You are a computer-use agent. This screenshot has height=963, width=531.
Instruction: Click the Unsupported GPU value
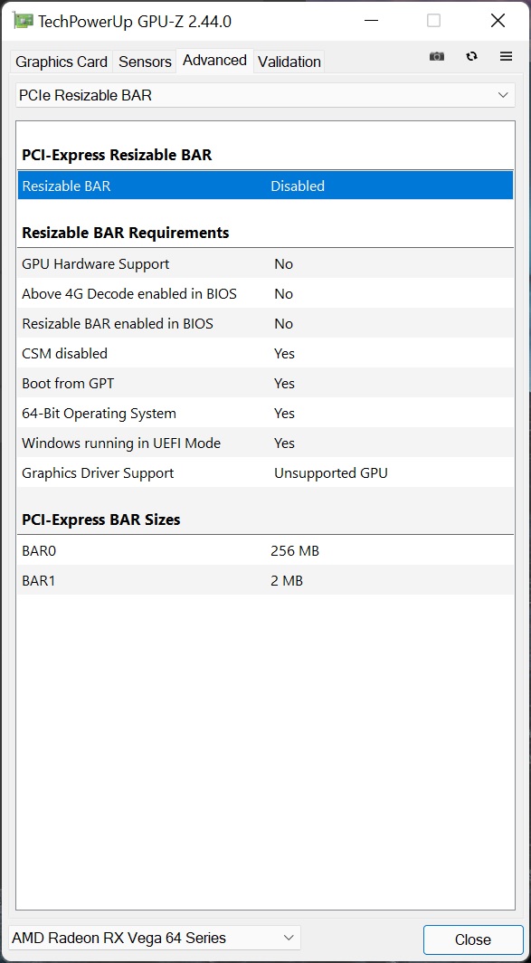331,472
